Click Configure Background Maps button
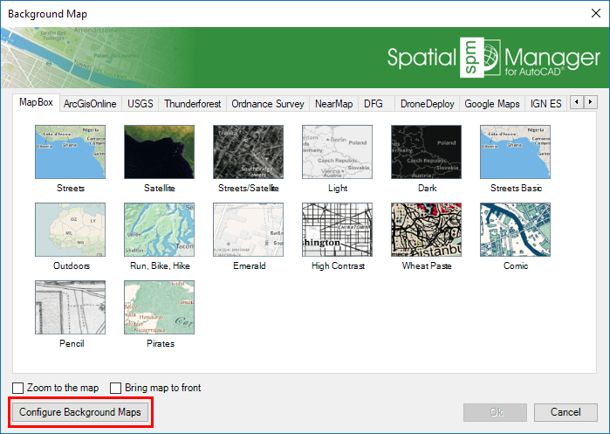This screenshot has width=610, height=434. pyautogui.click(x=79, y=411)
